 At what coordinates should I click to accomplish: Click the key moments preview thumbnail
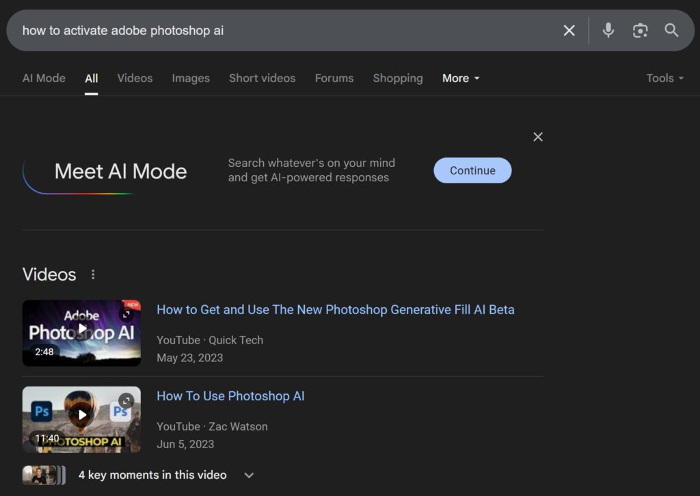click(44, 475)
